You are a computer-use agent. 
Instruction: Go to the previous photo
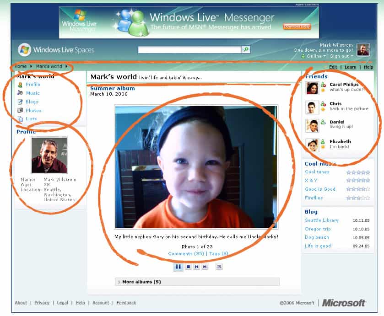[x=196, y=267]
